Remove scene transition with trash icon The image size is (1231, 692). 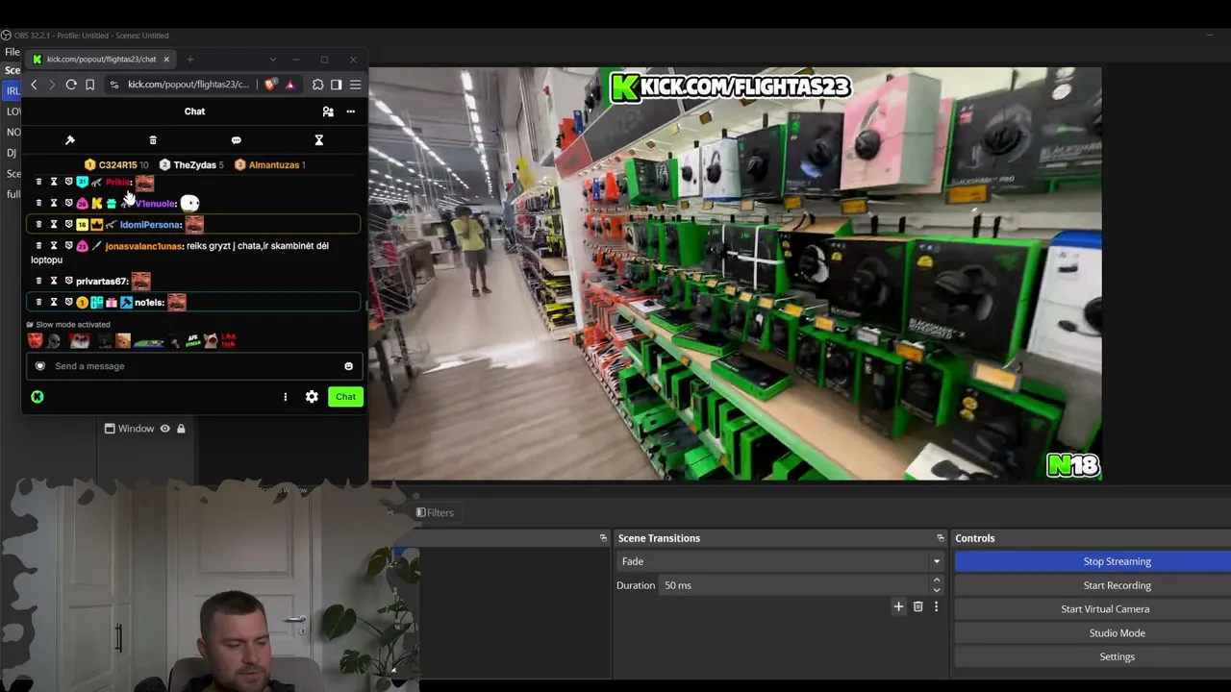coord(917,606)
